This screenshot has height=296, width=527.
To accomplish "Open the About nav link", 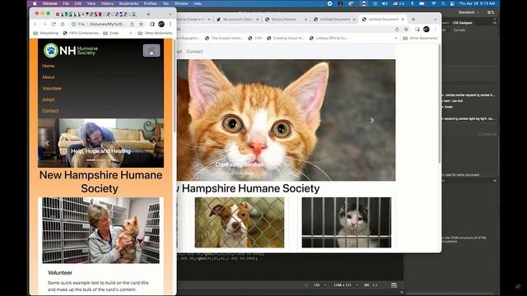I will (49, 77).
